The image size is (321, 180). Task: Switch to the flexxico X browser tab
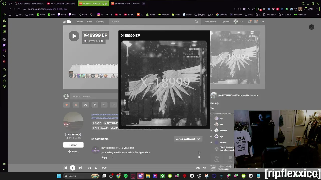pos(29,4)
